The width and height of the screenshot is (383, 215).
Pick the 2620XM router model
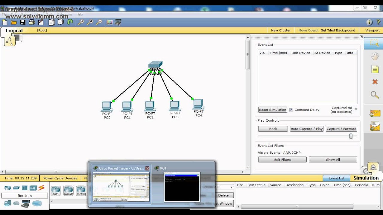[x=68, y=191]
